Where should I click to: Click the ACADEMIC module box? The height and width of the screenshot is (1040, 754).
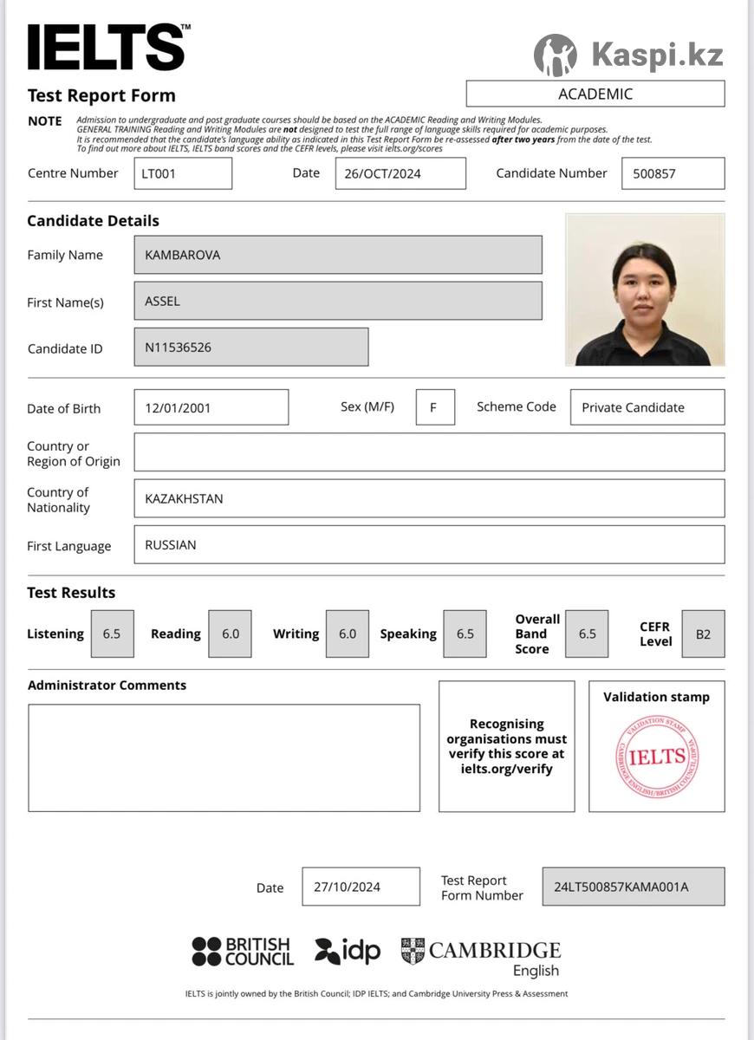point(595,94)
